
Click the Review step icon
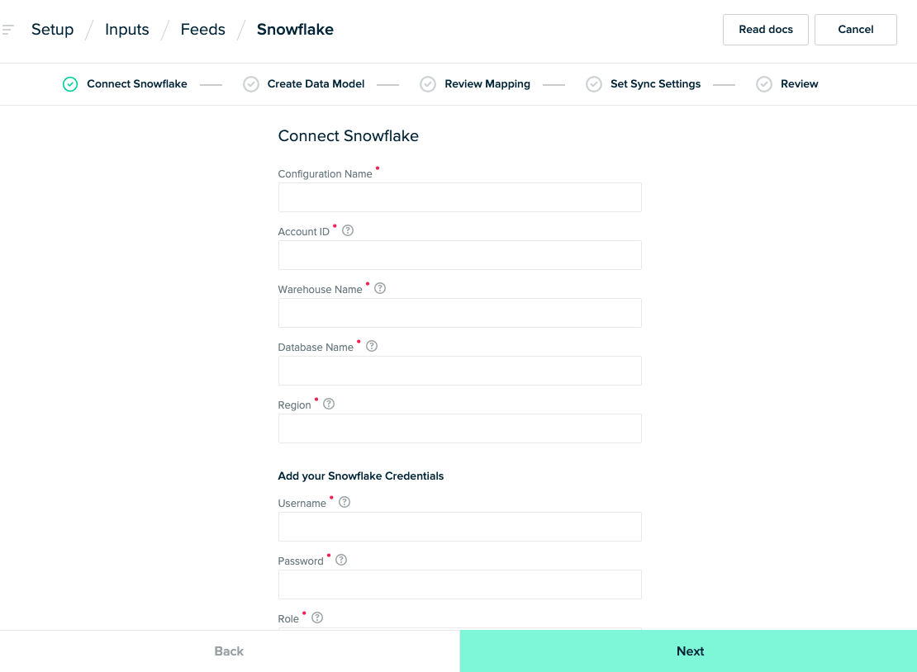[x=764, y=84]
